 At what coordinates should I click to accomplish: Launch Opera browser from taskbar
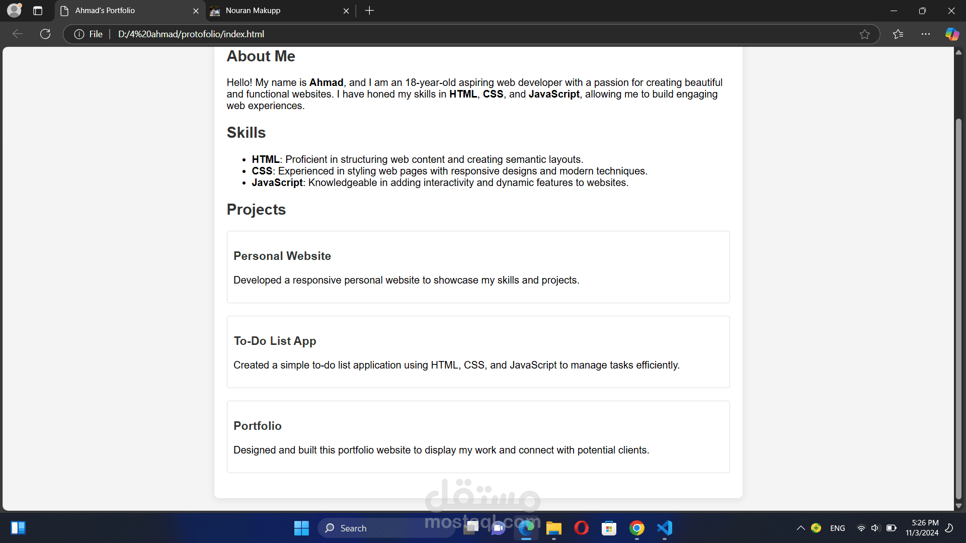tap(582, 528)
